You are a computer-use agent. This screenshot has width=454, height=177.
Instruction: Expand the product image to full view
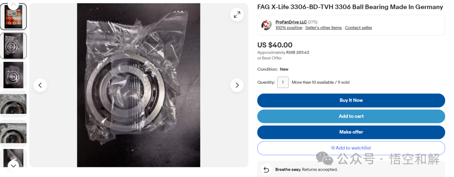pos(237,15)
